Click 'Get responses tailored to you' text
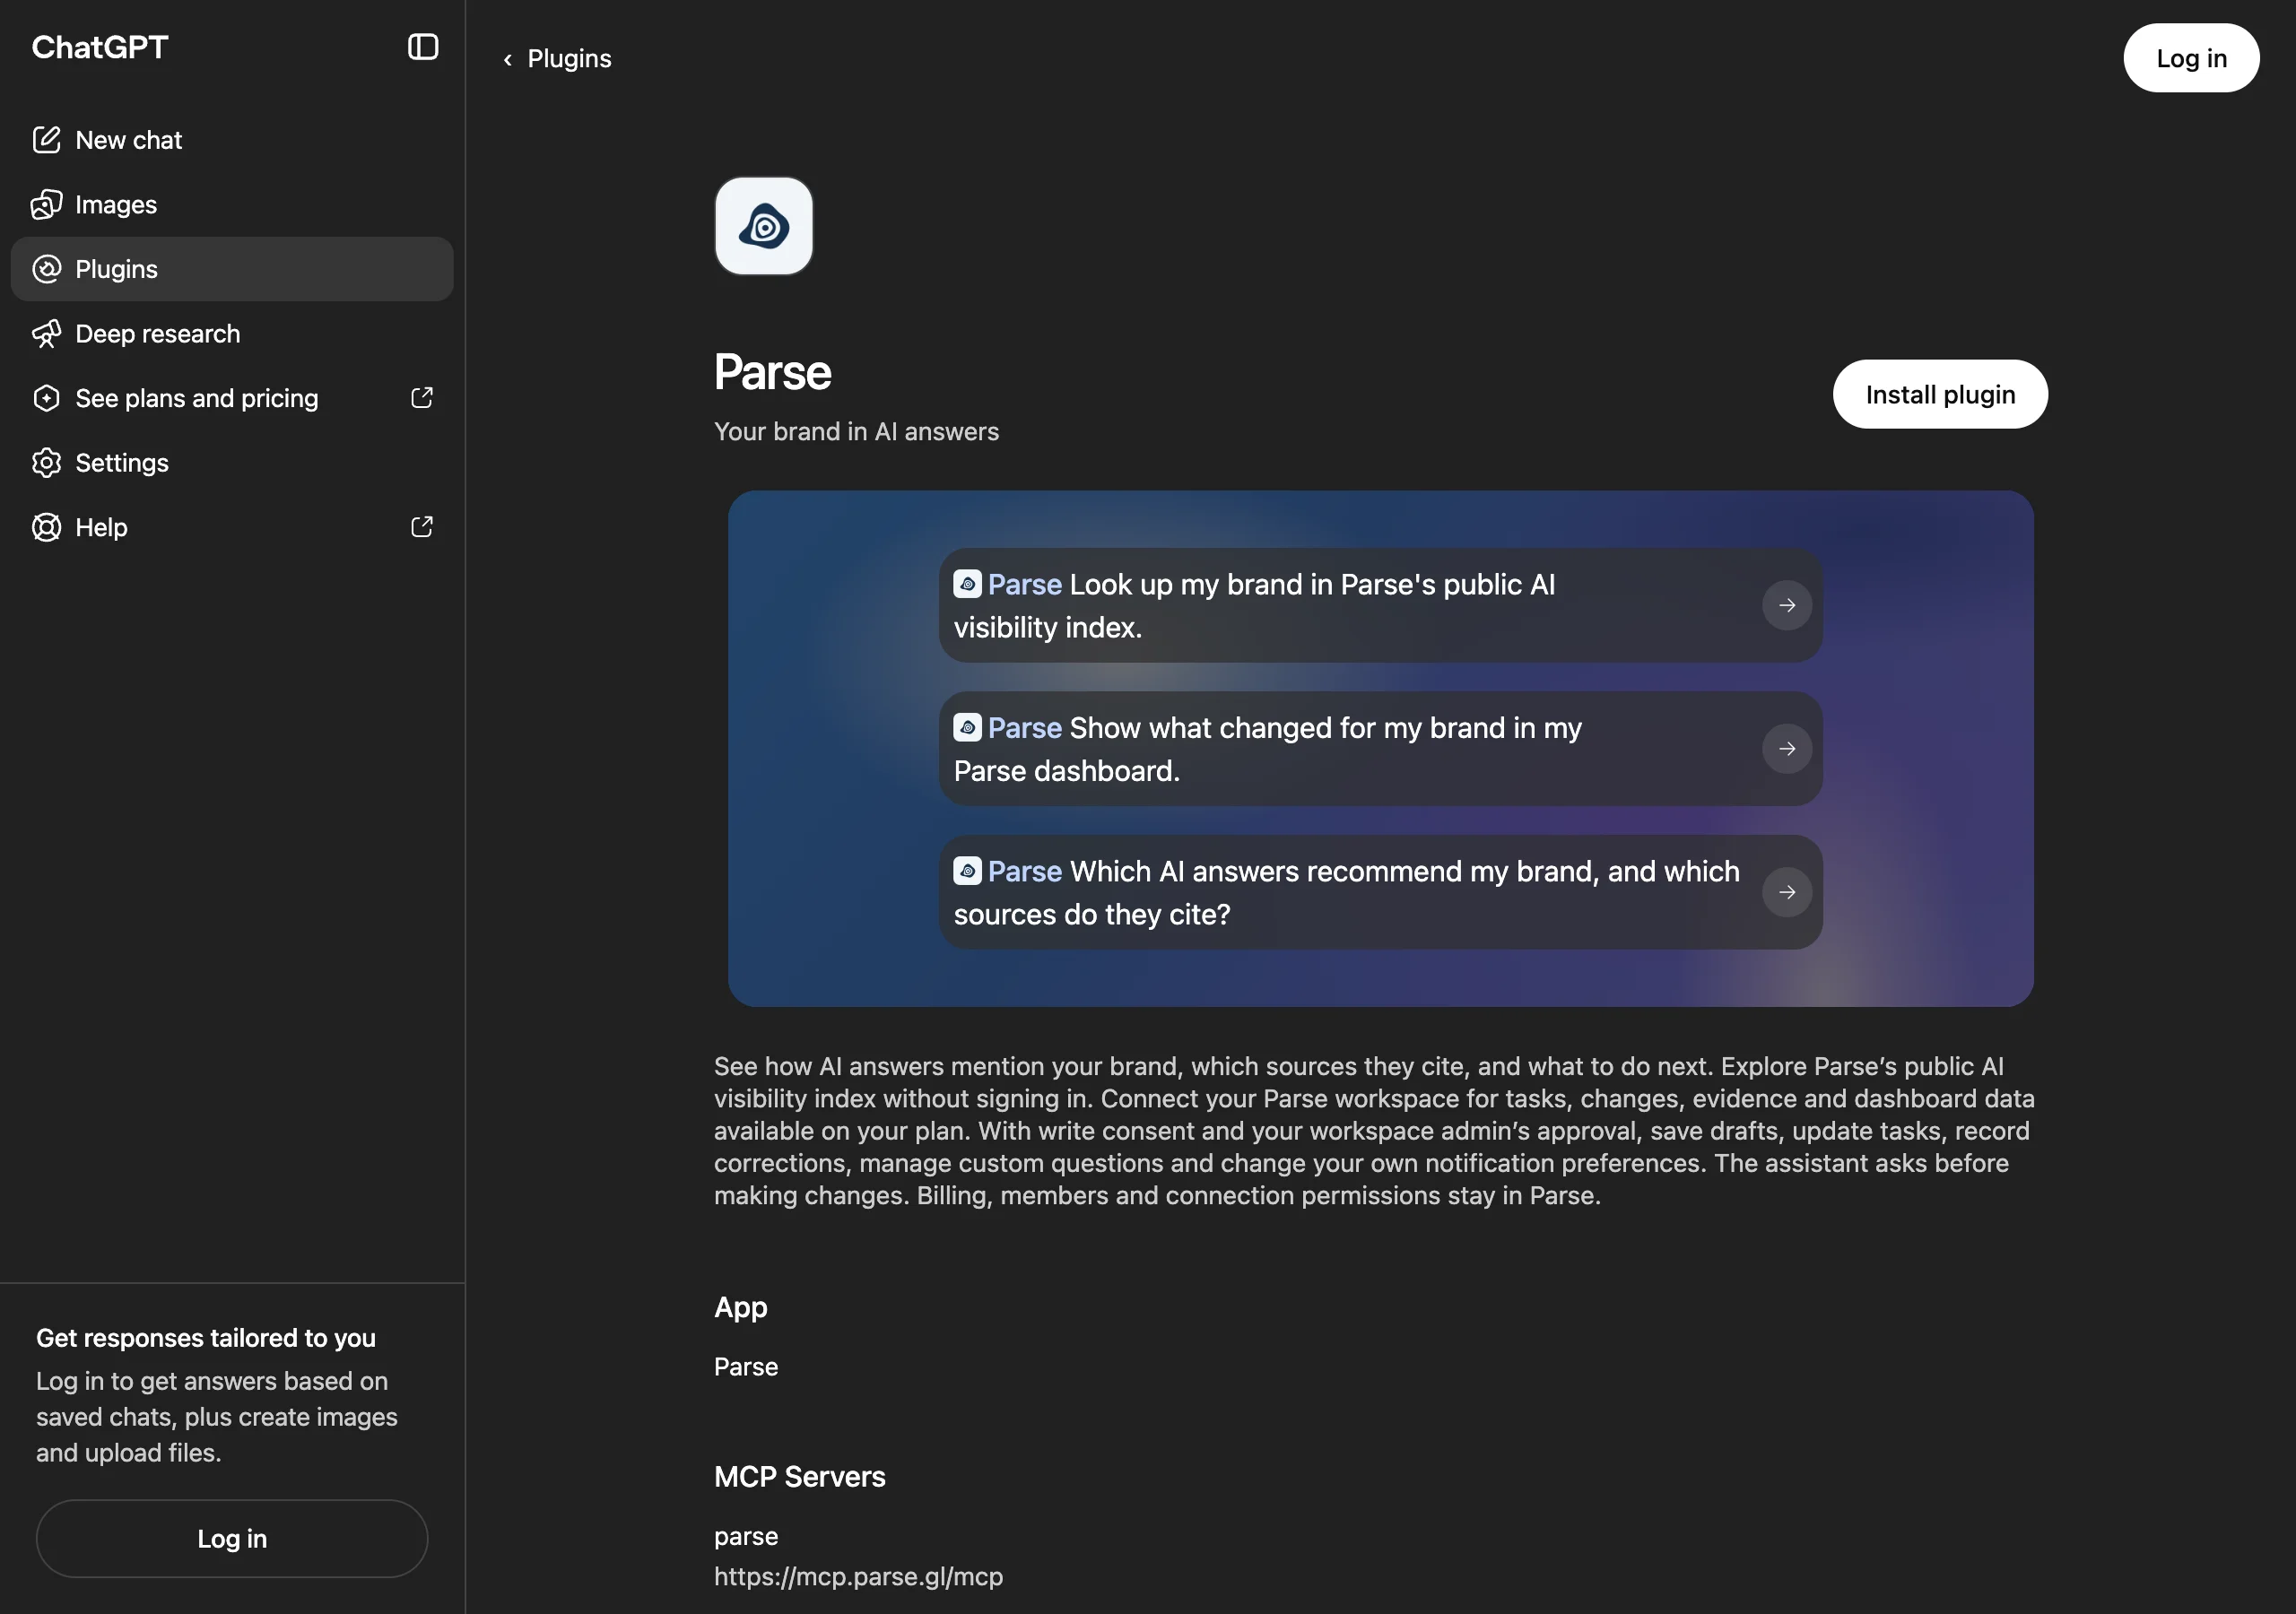This screenshot has width=2296, height=1614. pyautogui.click(x=206, y=1338)
